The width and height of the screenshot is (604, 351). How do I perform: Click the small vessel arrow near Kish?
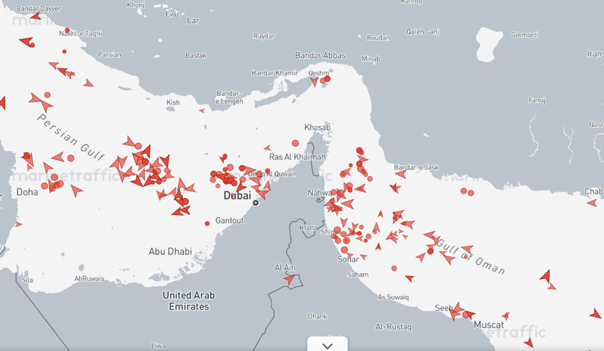point(201,110)
